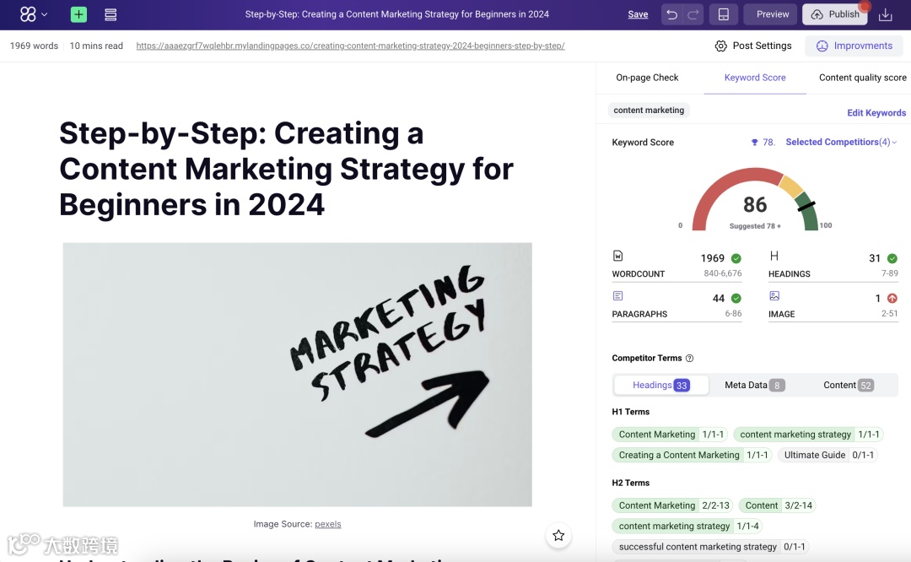
Task: Click the red arrow beside image count
Action: click(x=892, y=298)
